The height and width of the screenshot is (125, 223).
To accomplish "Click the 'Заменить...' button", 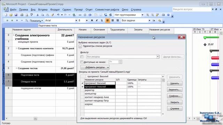I will point(175,90).
